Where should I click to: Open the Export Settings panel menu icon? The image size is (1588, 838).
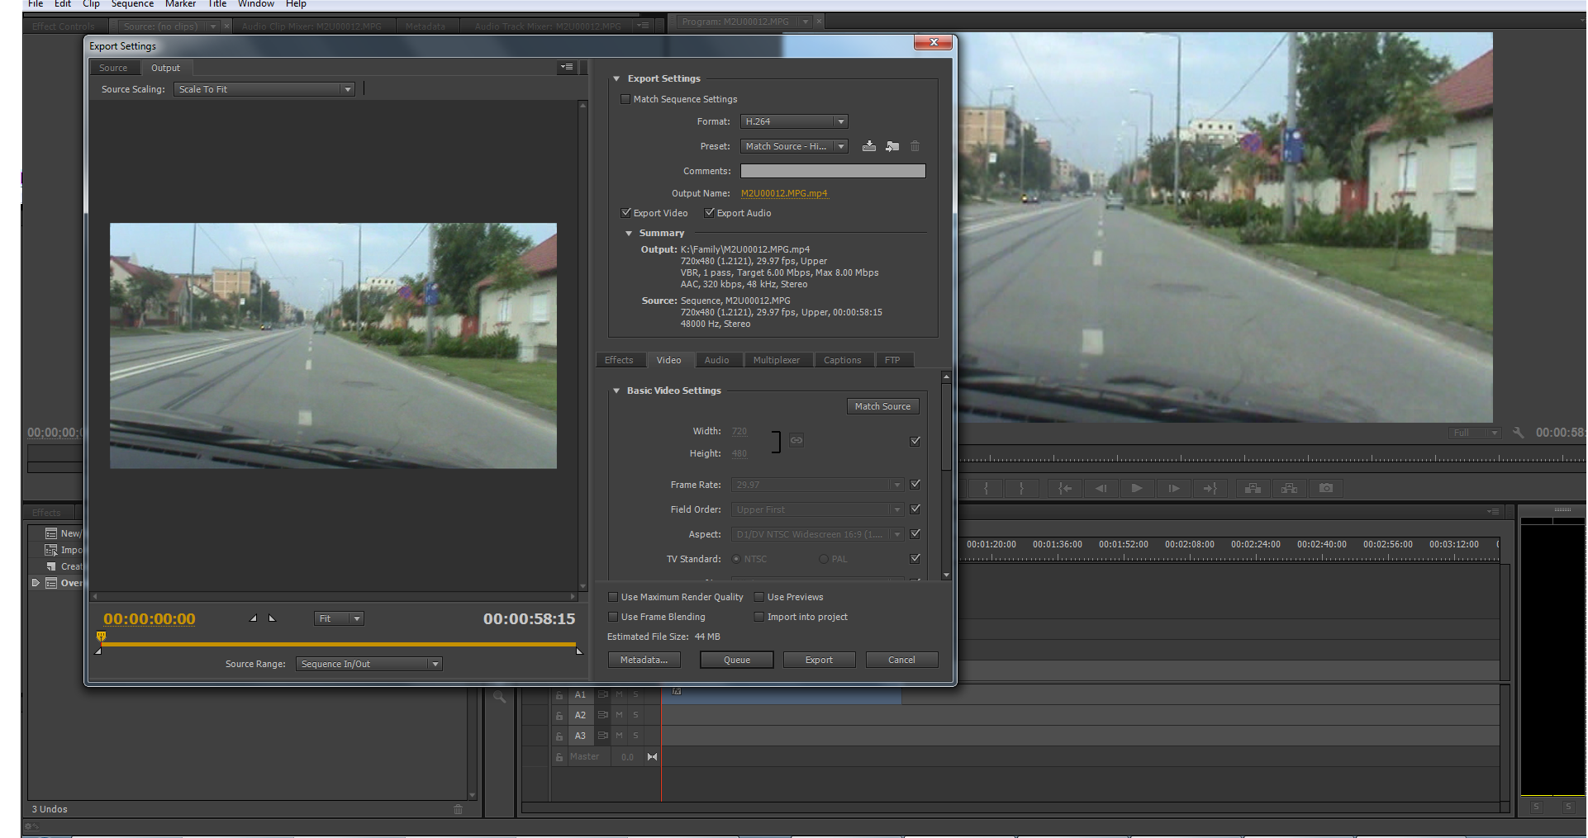pos(567,68)
